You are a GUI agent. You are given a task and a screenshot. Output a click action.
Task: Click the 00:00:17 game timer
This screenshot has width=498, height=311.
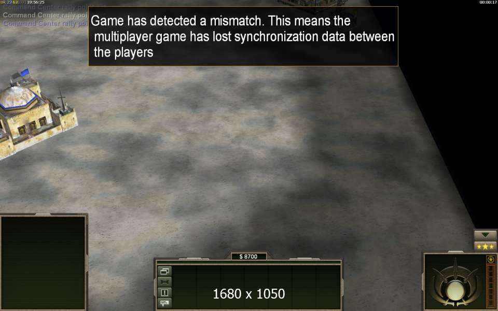pyautogui.click(x=488, y=2)
